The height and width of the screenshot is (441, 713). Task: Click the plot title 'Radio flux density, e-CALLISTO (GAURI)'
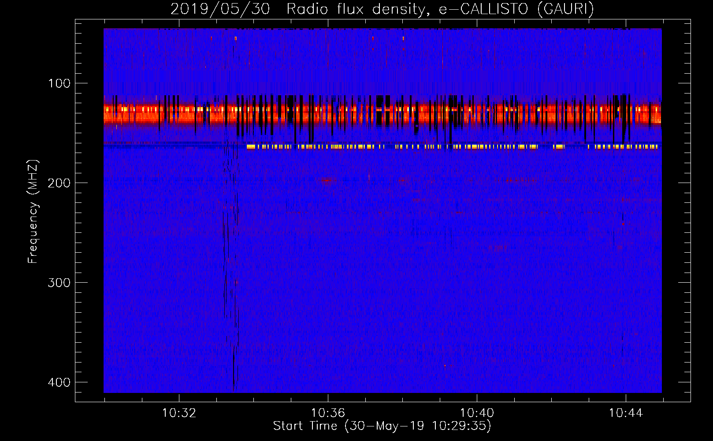440,9
